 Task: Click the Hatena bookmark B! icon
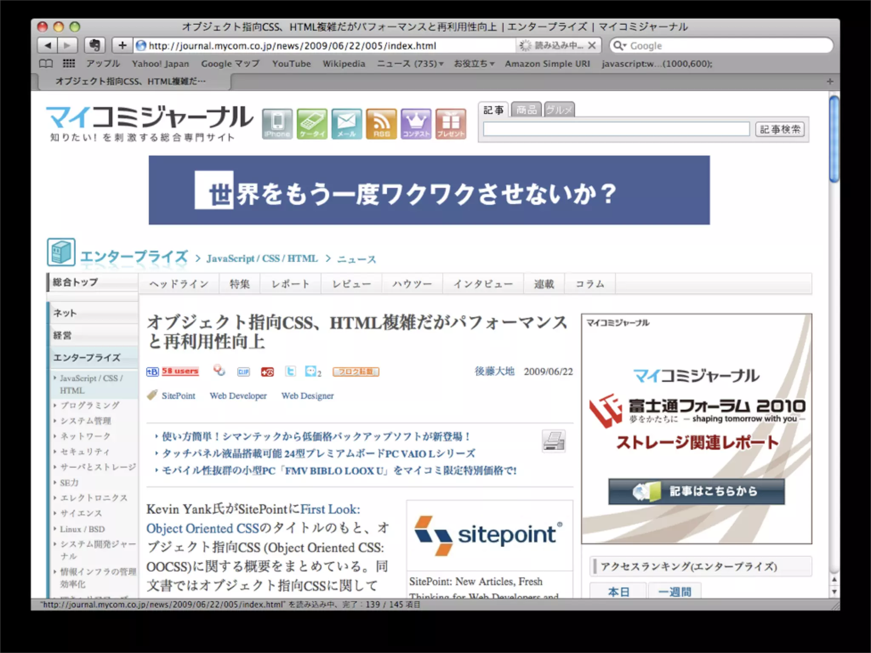[x=152, y=372]
